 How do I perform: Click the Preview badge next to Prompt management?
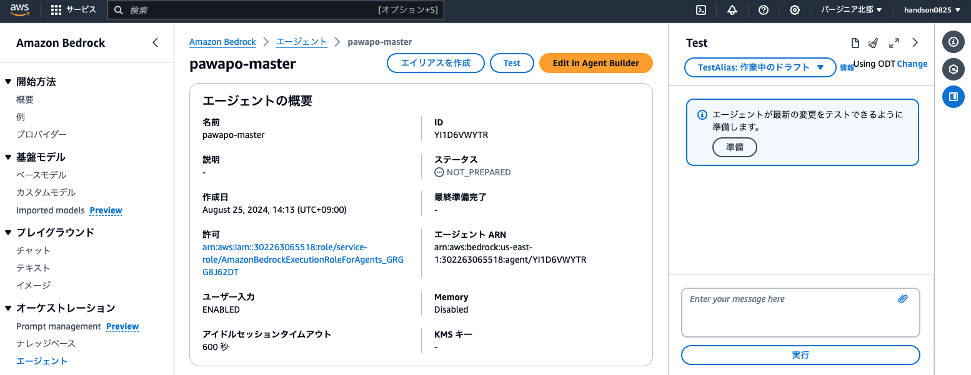click(x=122, y=326)
